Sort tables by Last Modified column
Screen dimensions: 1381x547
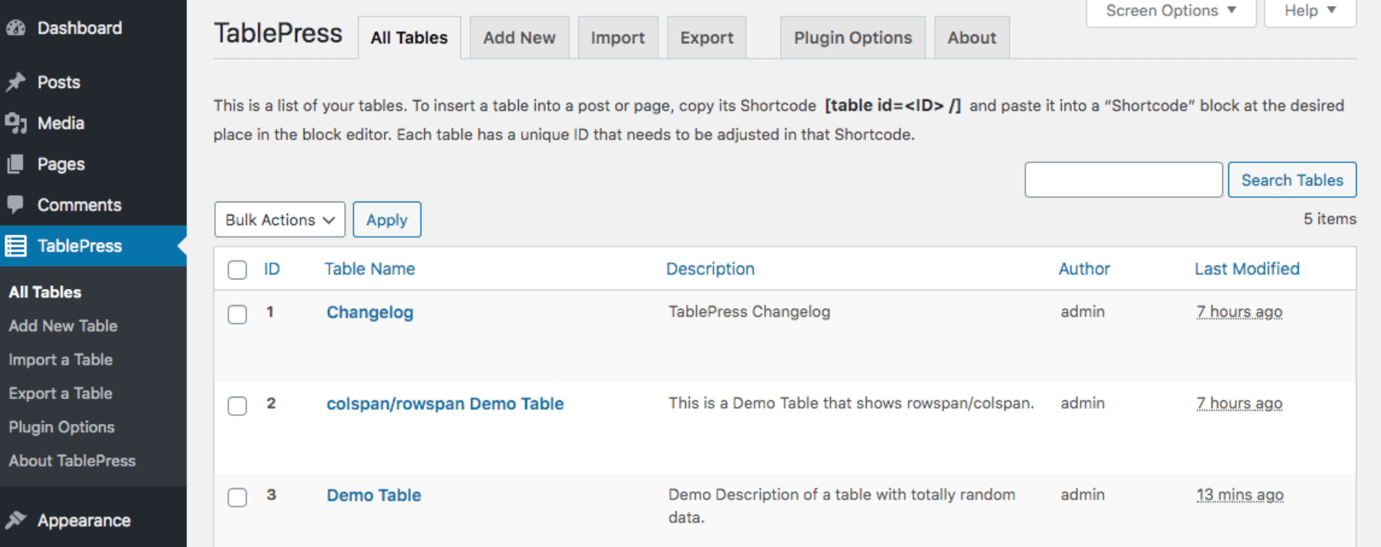tap(1247, 269)
